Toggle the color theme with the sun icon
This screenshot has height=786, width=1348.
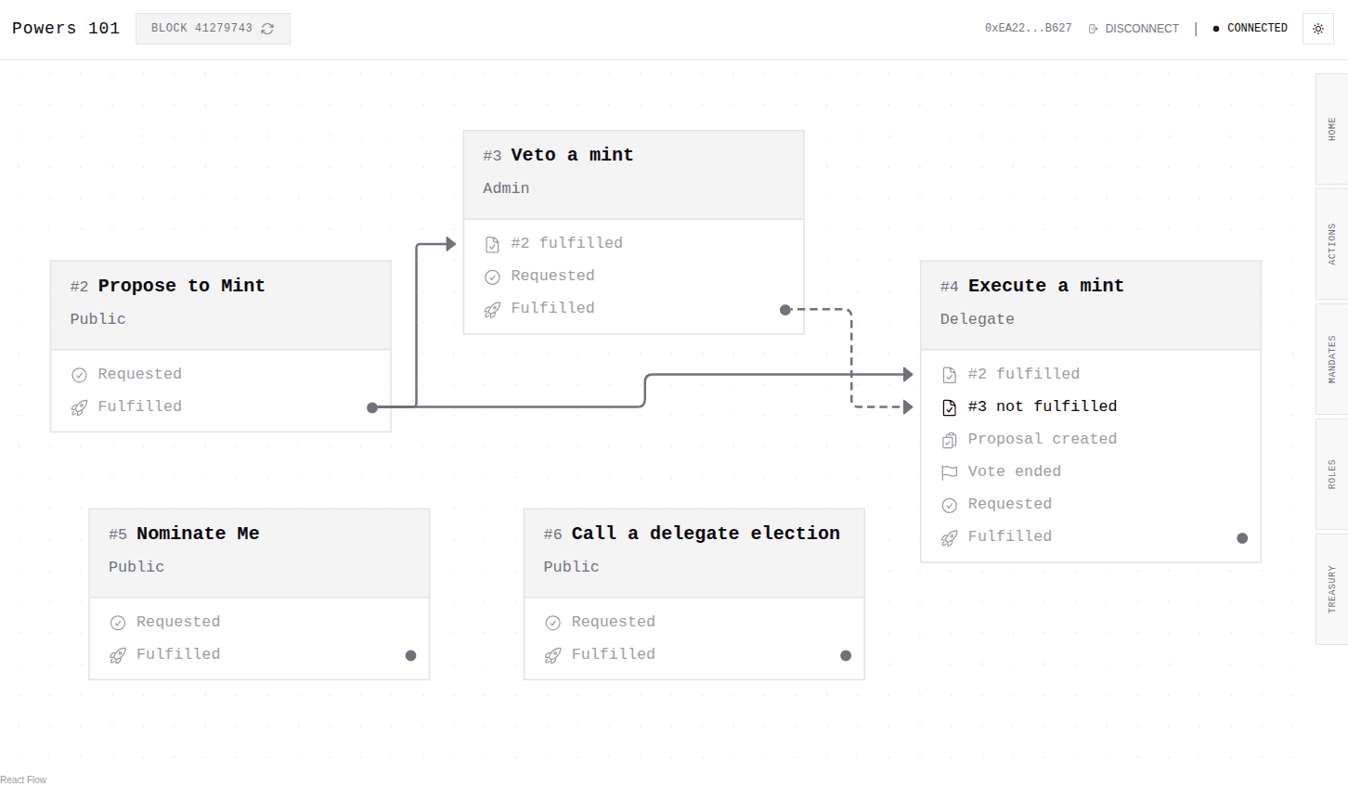1318,29
